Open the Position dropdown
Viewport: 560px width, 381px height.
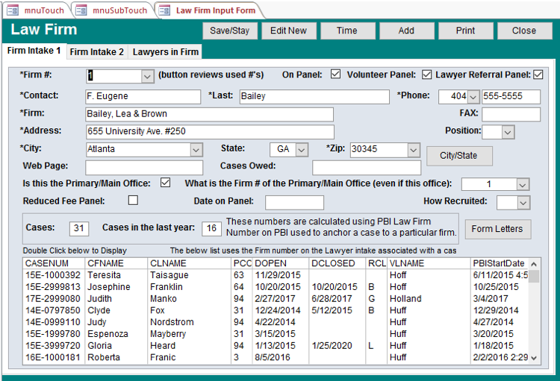[508, 132]
